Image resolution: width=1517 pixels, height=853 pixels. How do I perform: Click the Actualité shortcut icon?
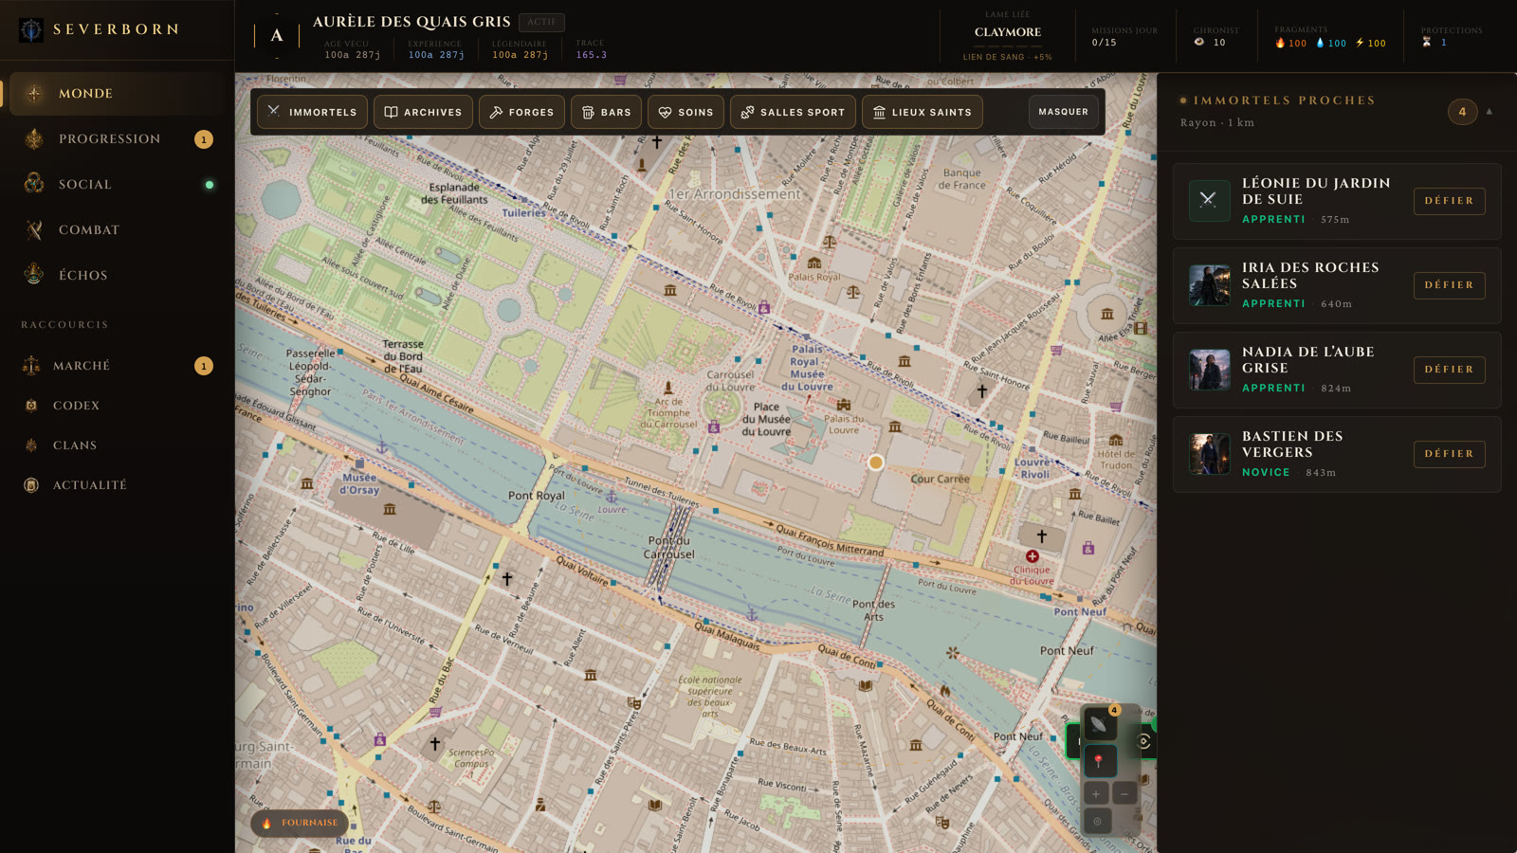pyautogui.click(x=31, y=485)
